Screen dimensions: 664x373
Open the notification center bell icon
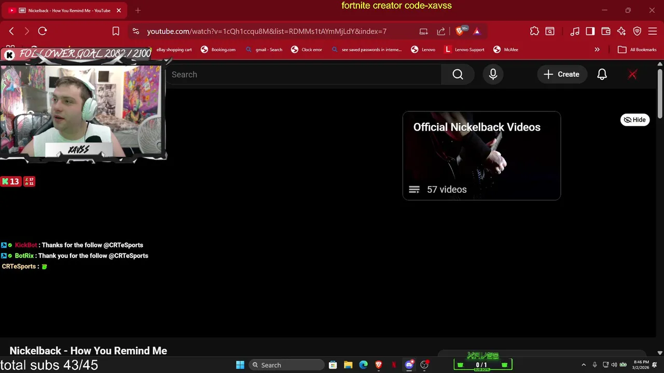655,365
